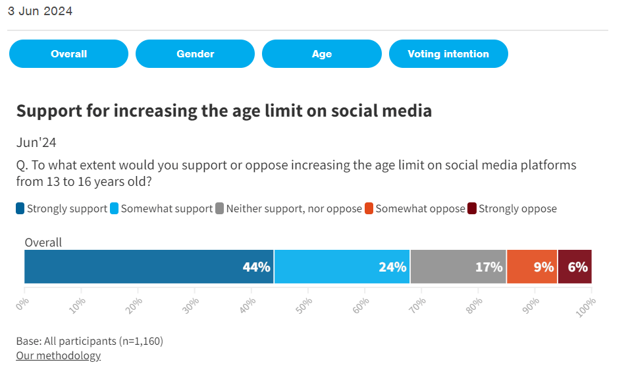Image resolution: width=630 pixels, height=381 pixels.
Task: Click the 9% Somewhat oppose bar segment
Action: click(532, 267)
